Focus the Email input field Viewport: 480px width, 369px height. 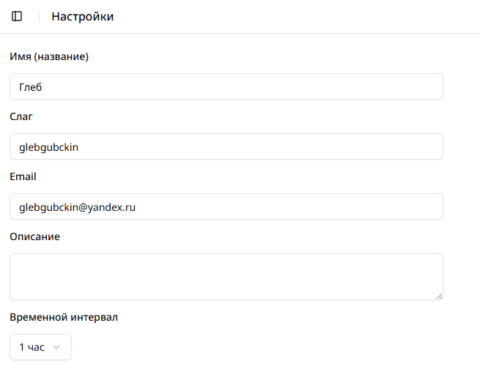point(226,206)
